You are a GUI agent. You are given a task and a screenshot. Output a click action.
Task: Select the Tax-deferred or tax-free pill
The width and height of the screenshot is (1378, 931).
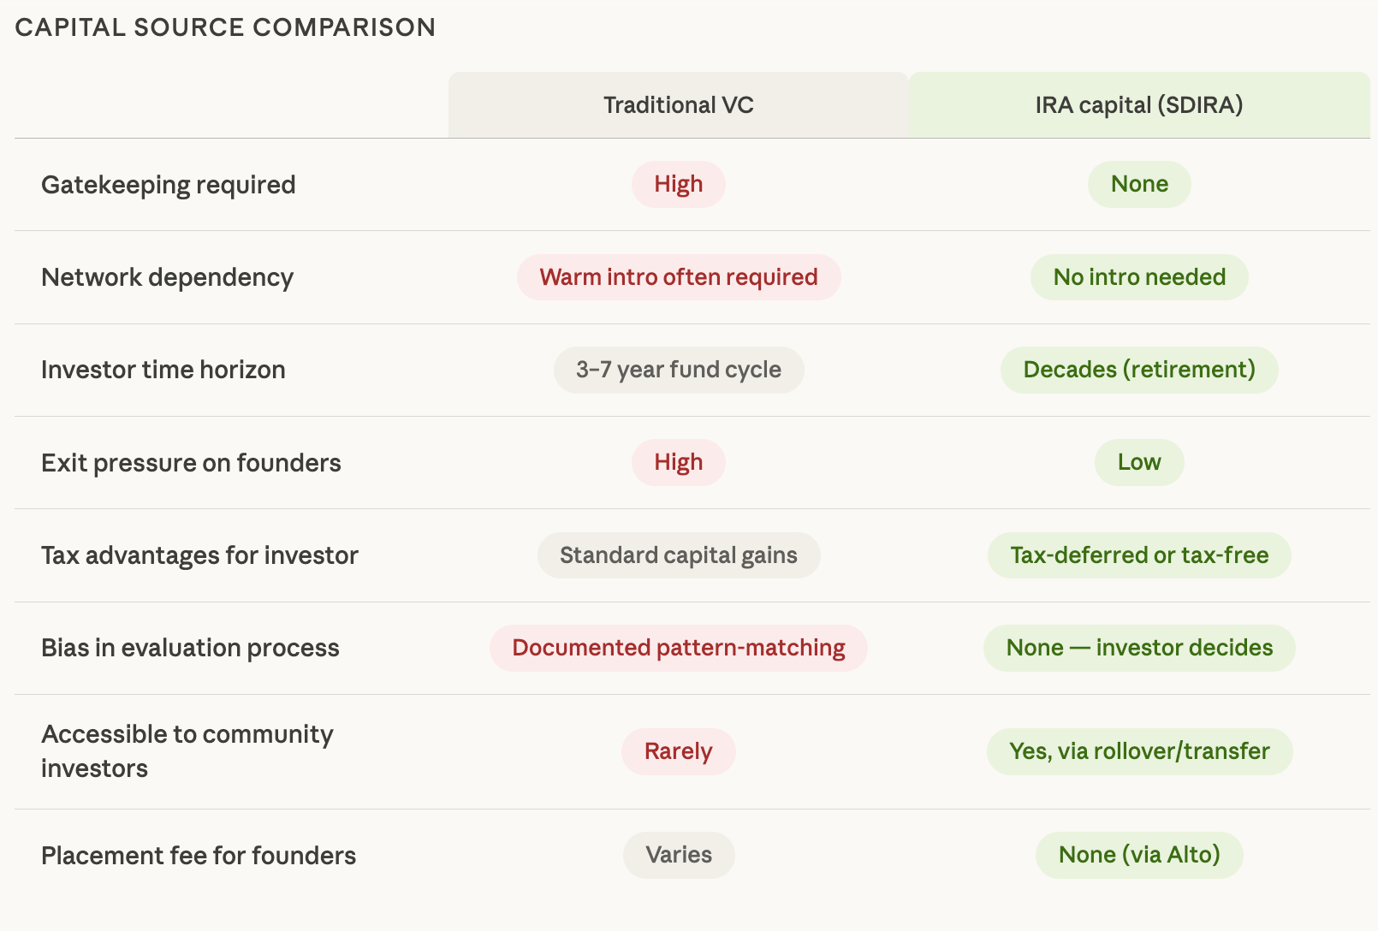pos(1138,555)
